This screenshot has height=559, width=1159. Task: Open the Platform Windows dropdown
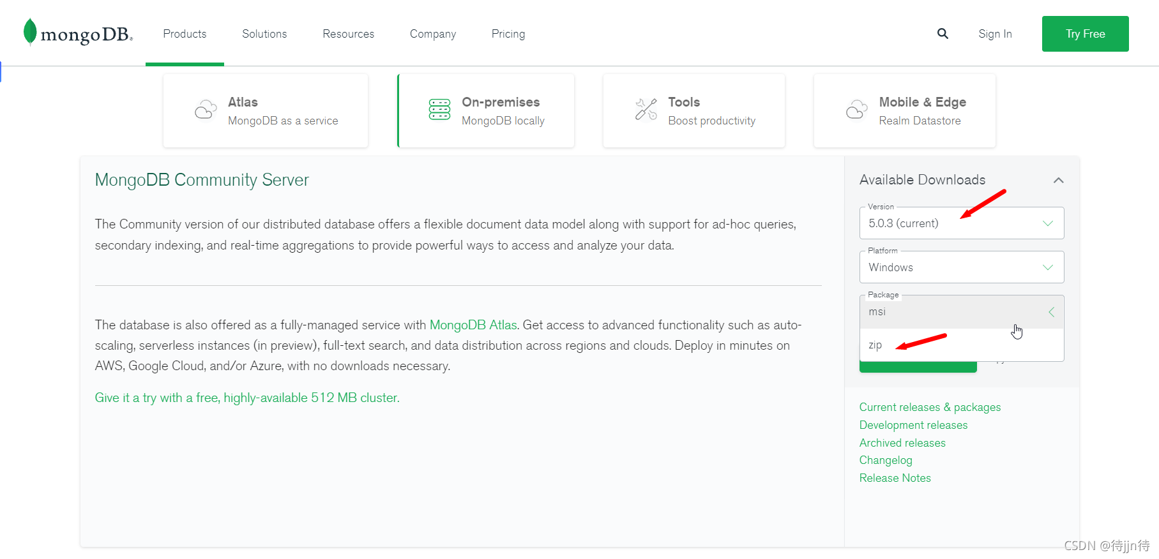962,267
